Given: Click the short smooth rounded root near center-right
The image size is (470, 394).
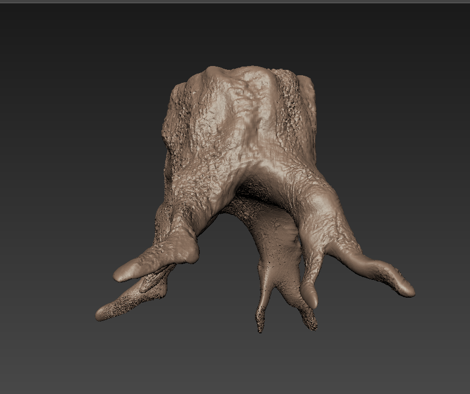Looking at the screenshot, I should (x=310, y=295).
